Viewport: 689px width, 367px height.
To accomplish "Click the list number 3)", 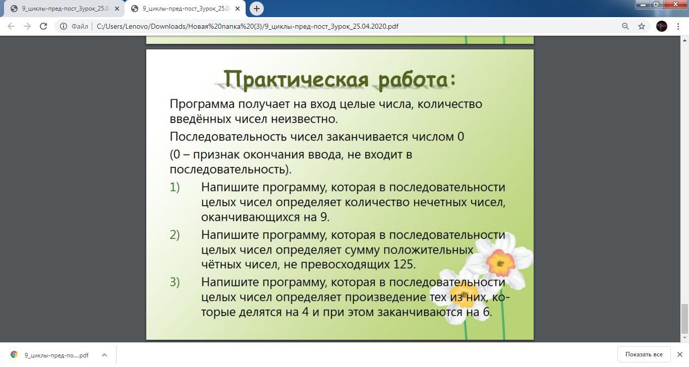I will pyautogui.click(x=175, y=282).
